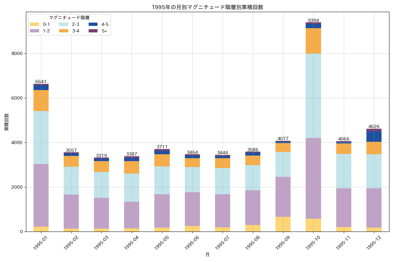This screenshot has width=394, height=262.
Task: Select the 2-3 light blue legend swatch
Action: [64, 24]
